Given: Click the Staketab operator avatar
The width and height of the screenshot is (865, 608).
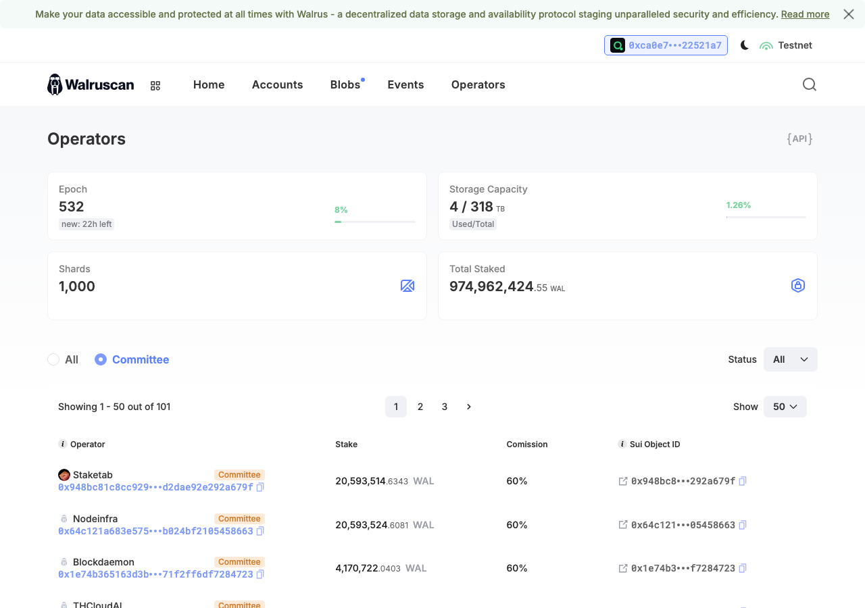Looking at the screenshot, I should [64, 475].
